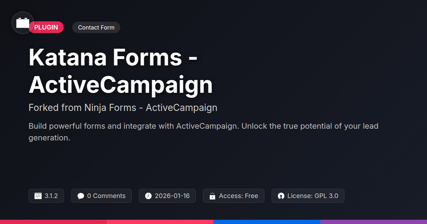This screenshot has height=224, width=427.
Task: Click the pink bar segment at the bottom
Action: pos(160,222)
